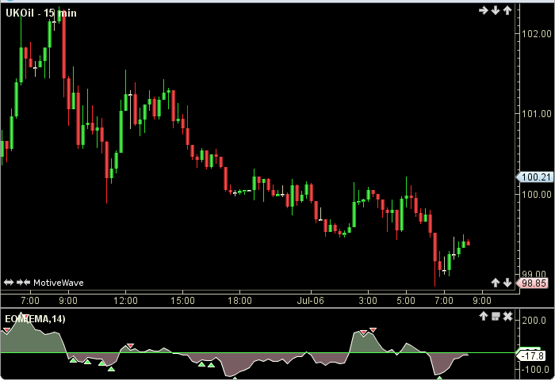This screenshot has width=555, height=380.
Task: Click the MotiveWave label on the chart
Action: 59,283
